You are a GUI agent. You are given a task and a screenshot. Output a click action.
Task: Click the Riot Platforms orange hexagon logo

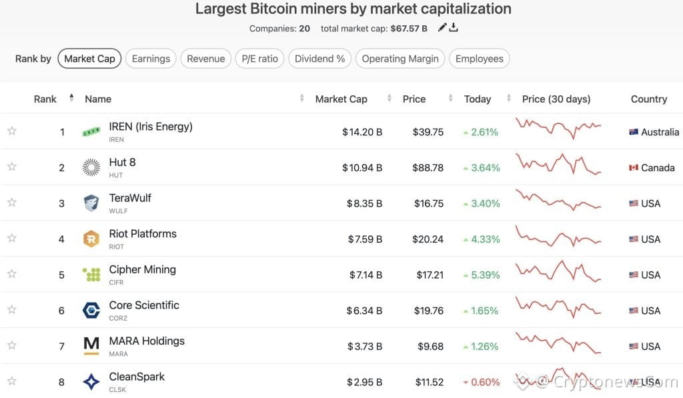click(91, 239)
